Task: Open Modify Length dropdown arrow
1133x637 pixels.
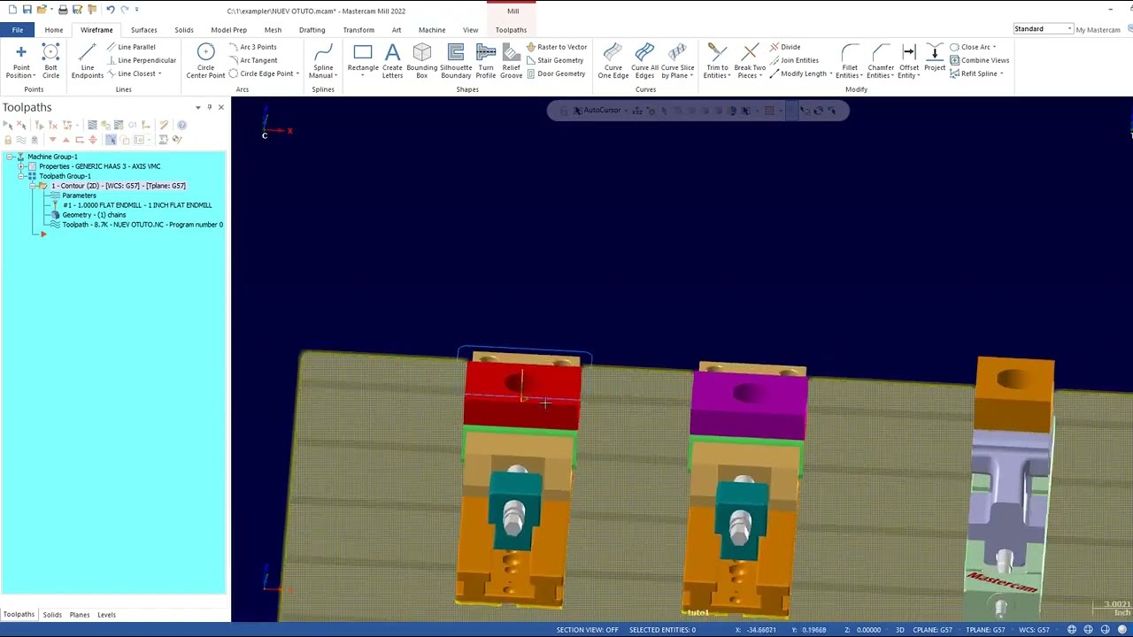Action: [830, 73]
